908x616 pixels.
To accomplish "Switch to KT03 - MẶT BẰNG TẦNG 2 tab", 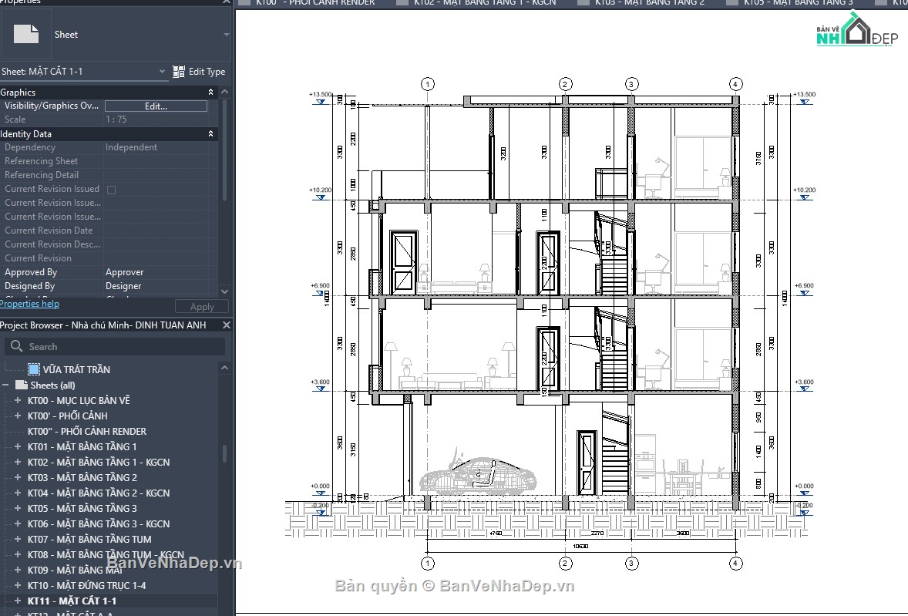I will pos(642,3).
